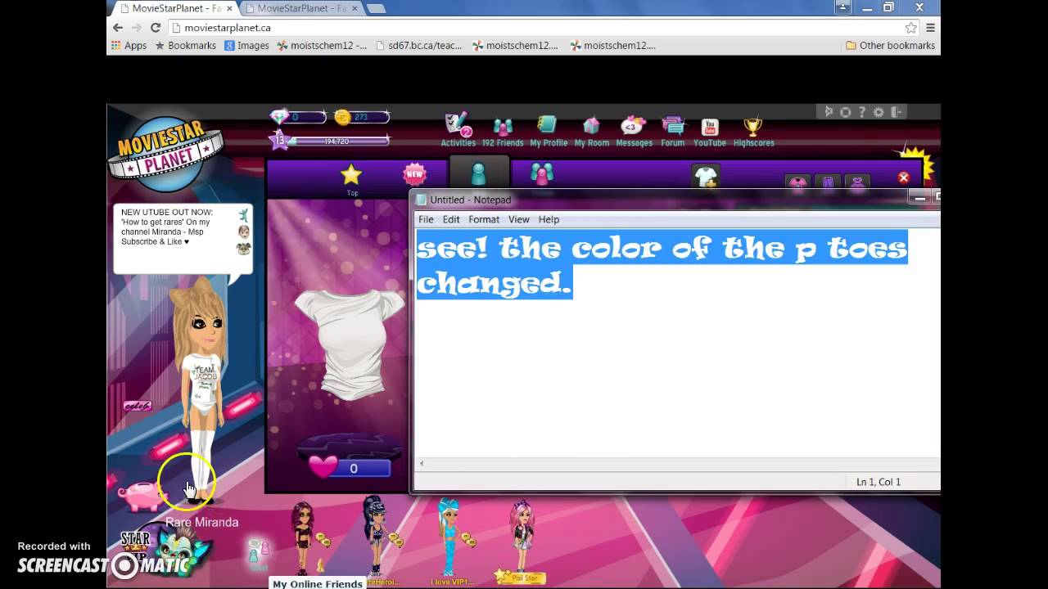Close the clothing panel with red X
1048x589 pixels.
point(904,178)
